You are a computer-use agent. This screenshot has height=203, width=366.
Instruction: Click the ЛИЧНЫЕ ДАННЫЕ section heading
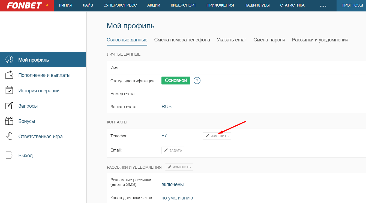coord(124,54)
